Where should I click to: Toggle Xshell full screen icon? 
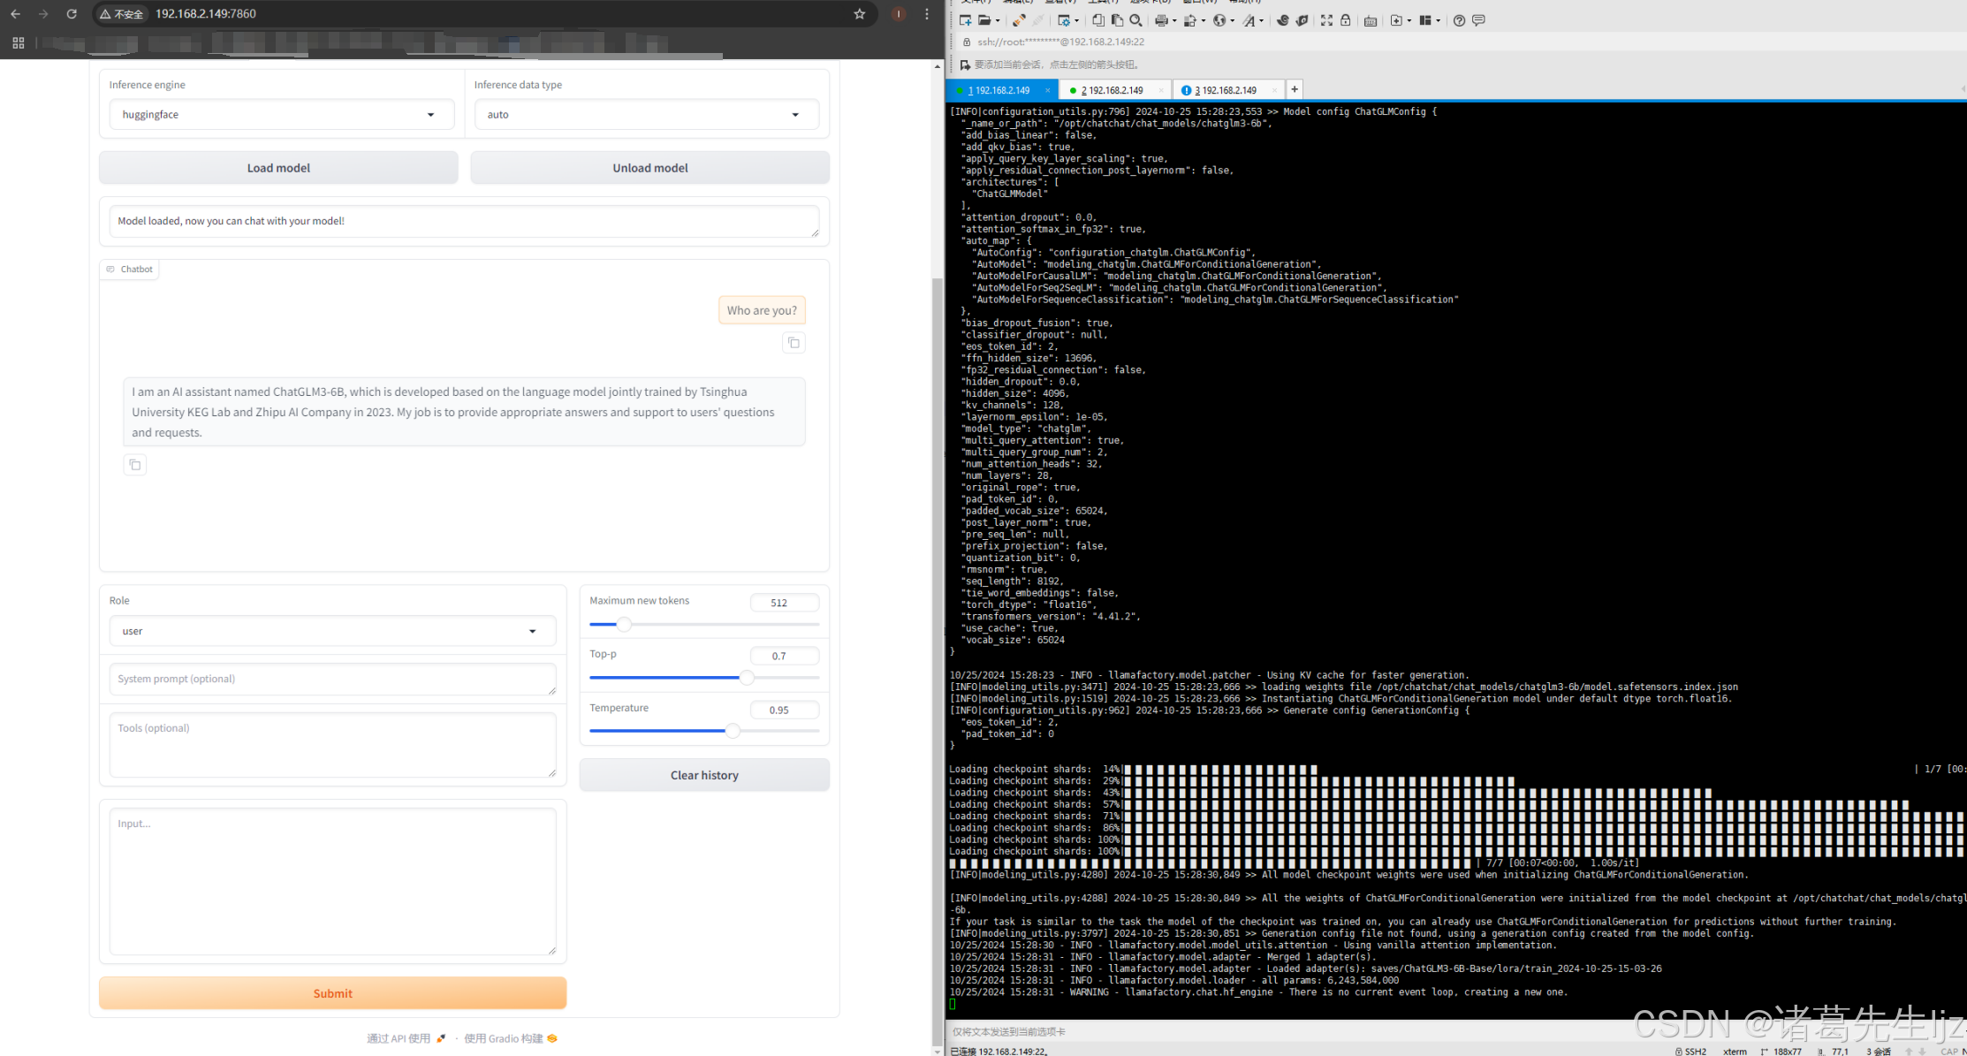(1326, 20)
